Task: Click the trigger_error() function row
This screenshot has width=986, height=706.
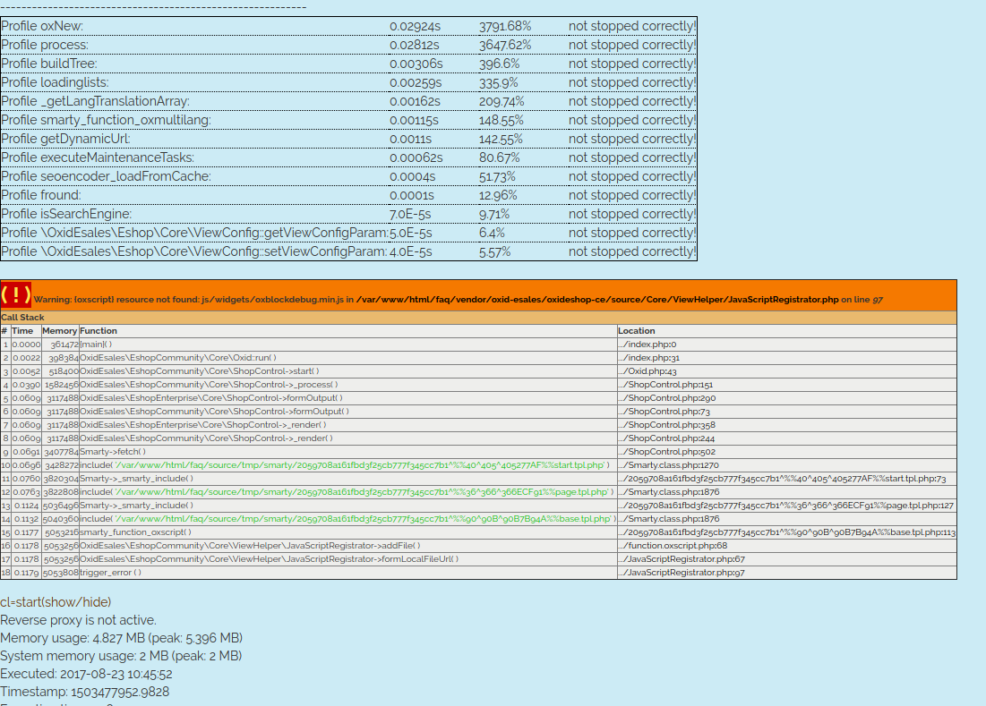Action: [110, 573]
